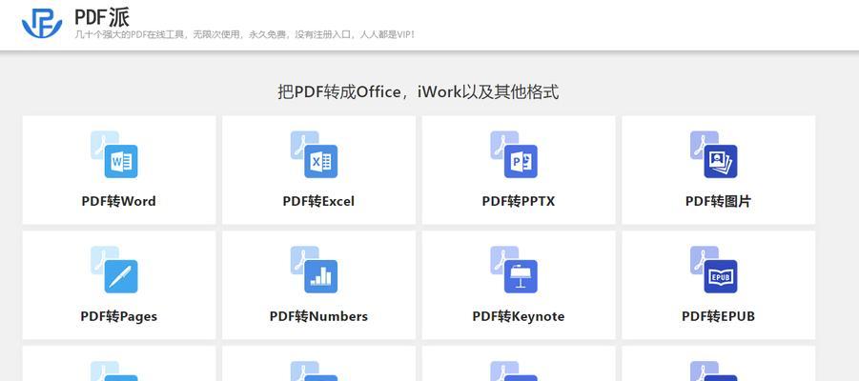Select the PDF to PPTX icon
859x381 pixels.
coord(514,154)
